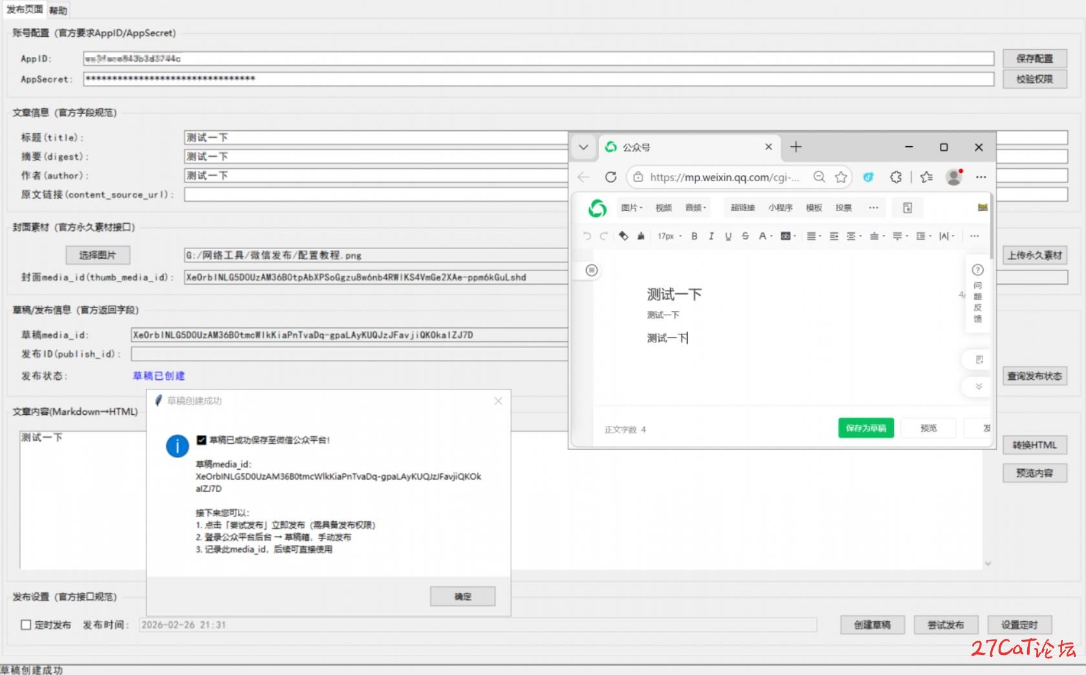Switch to the 发布页面 tab
The width and height of the screenshot is (1086, 675).
(25, 10)
